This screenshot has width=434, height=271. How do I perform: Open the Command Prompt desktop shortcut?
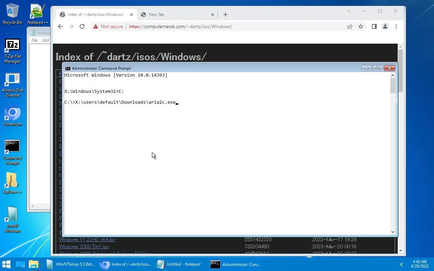tap(13, 153)
